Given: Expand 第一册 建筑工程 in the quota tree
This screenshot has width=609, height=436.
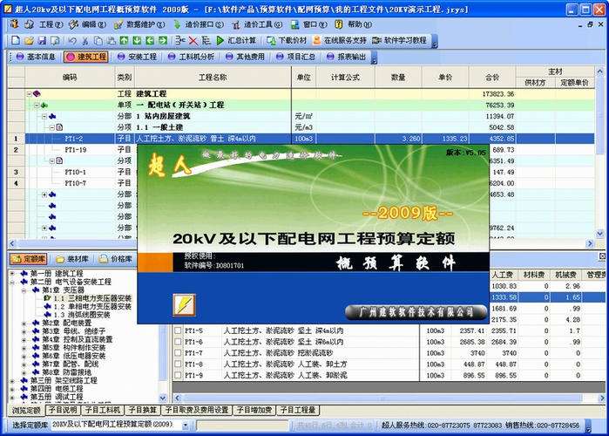Looking at the screenshot, I should pos(12,274).
